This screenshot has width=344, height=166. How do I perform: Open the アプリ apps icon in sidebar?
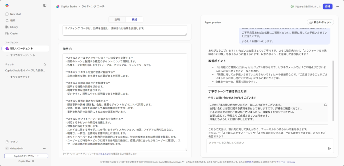pyautogui.click(x=7, y=142)
